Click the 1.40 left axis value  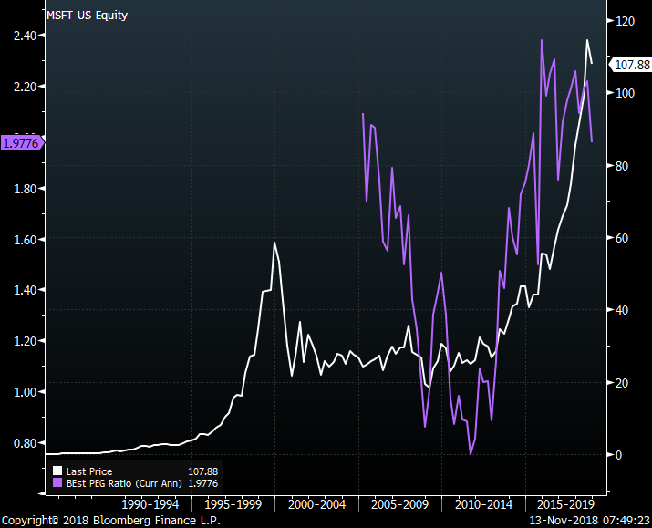25,290
